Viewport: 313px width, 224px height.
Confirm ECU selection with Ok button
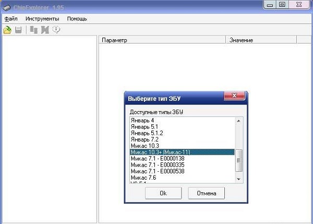163,193
